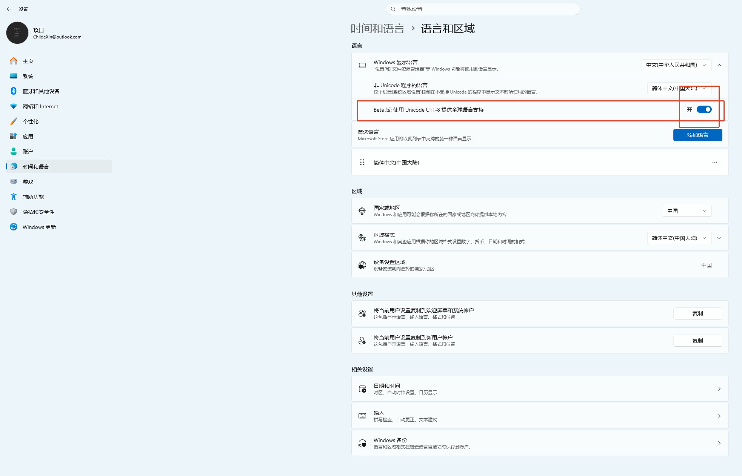
Task: Focus the 查找设置 search field
Action: (483, 9)
